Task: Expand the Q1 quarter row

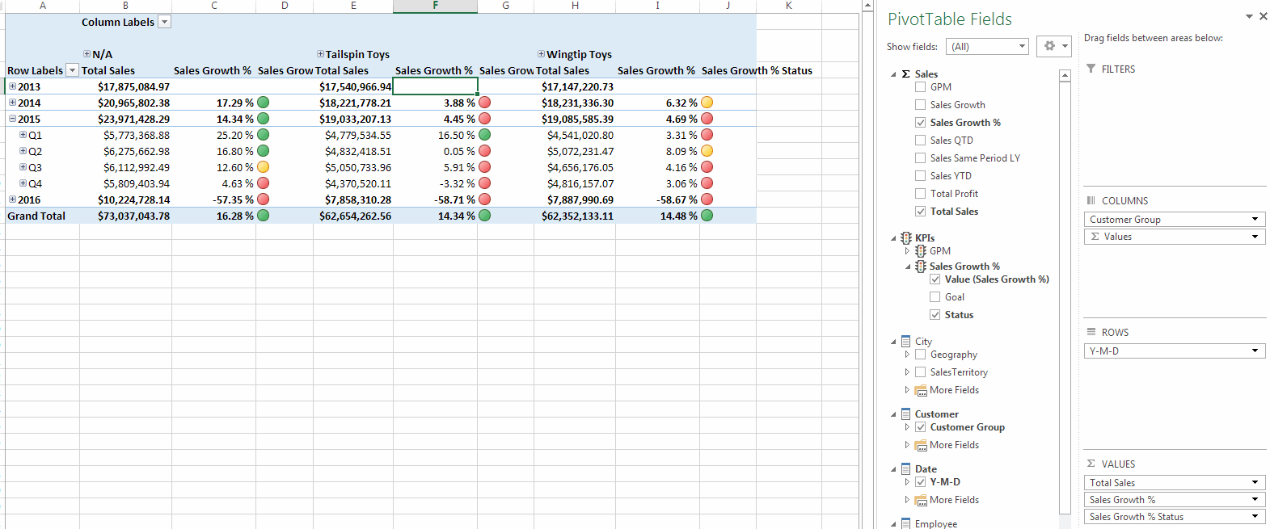Action: click(23, 134)
